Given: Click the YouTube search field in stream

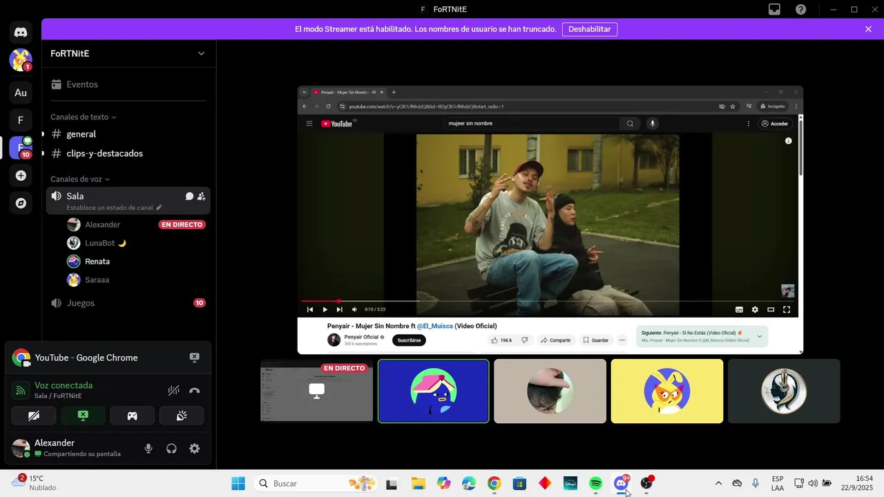Looking at the screenshot, I should point(532,124).
